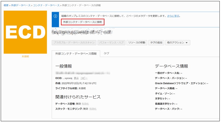
Task: Click the 未接続 status label under the icon
Action: coord(25,57)
